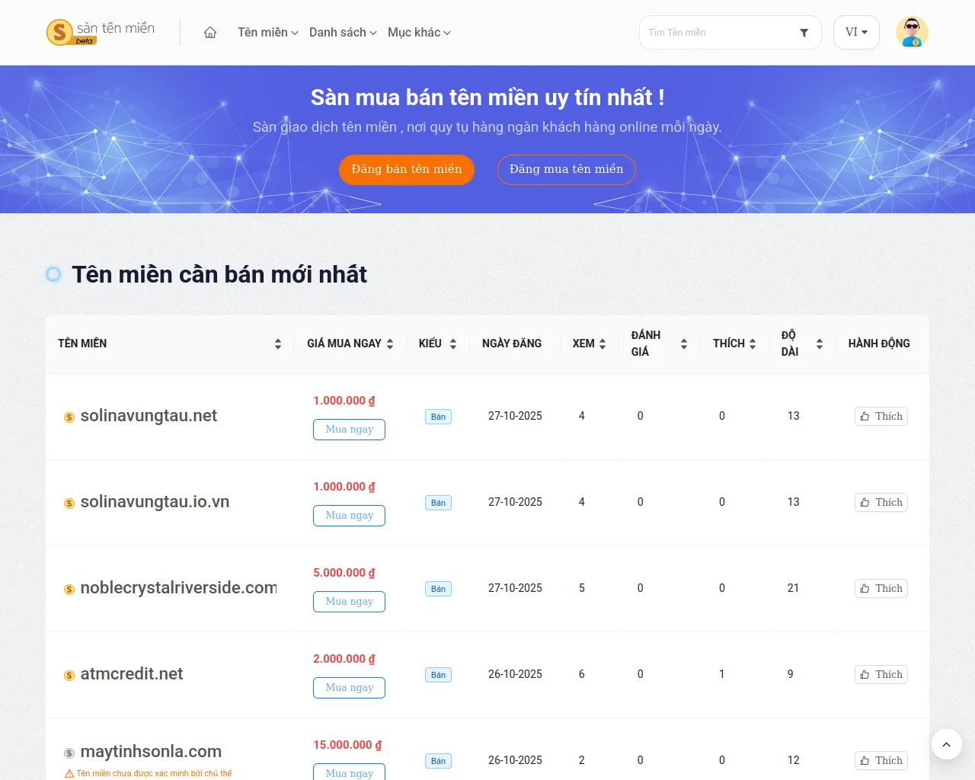Click the Bán tag on solinavungtau.io.vn row
Image resolution: width=975 pixels, height=780 pixels.
tap(438, 503)
